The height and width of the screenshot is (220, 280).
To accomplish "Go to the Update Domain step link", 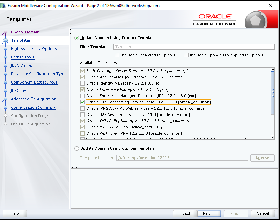I will point(25,32).
